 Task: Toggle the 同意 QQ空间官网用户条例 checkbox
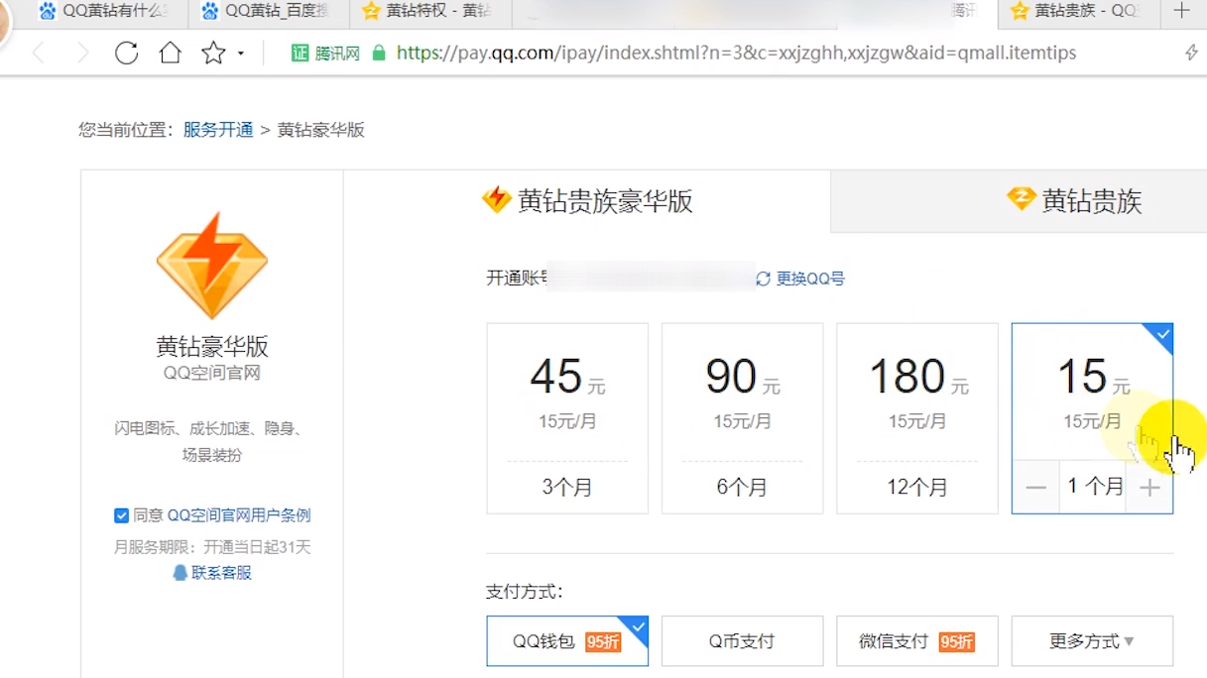(121, 515)
